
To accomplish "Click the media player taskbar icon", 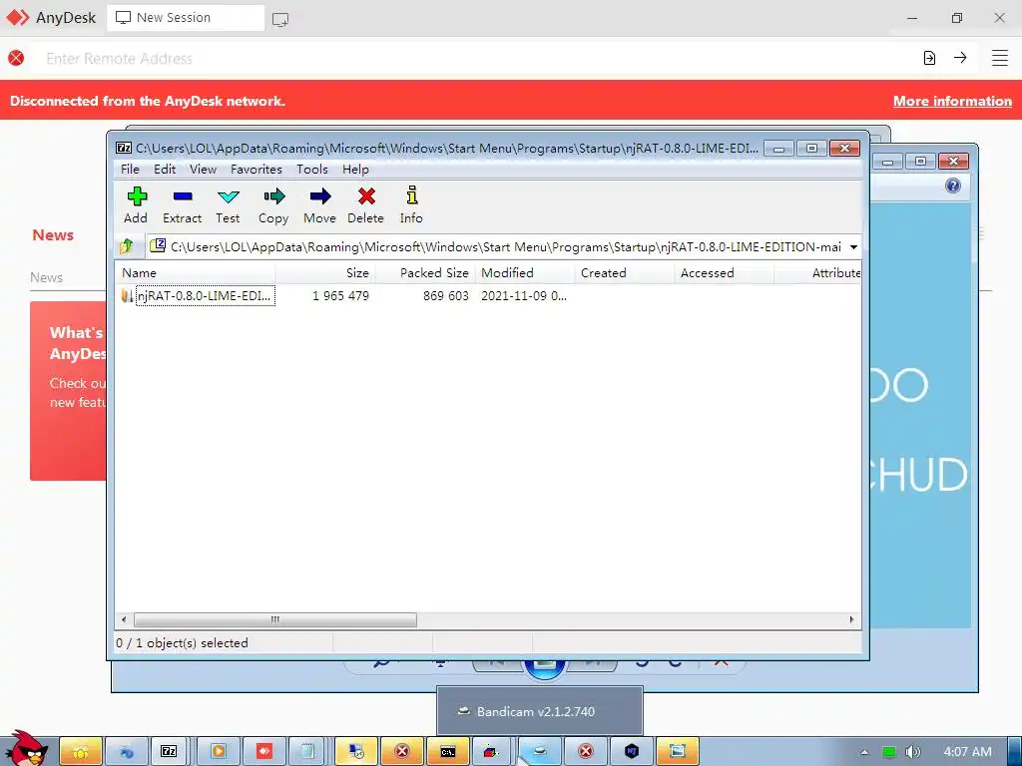I will pyautogui.click(x=219, y=752).
